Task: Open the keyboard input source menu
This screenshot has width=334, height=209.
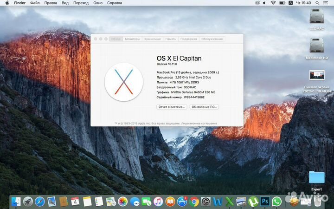Action: [290, 3]
